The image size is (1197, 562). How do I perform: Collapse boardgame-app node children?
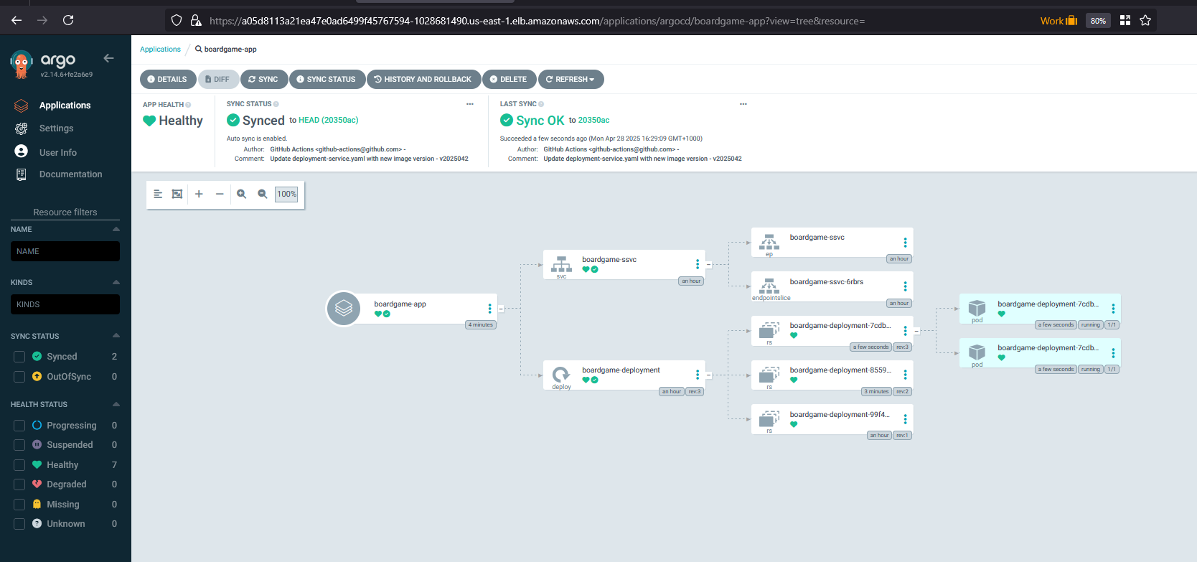pyautogui.click(x=501, y=309)
